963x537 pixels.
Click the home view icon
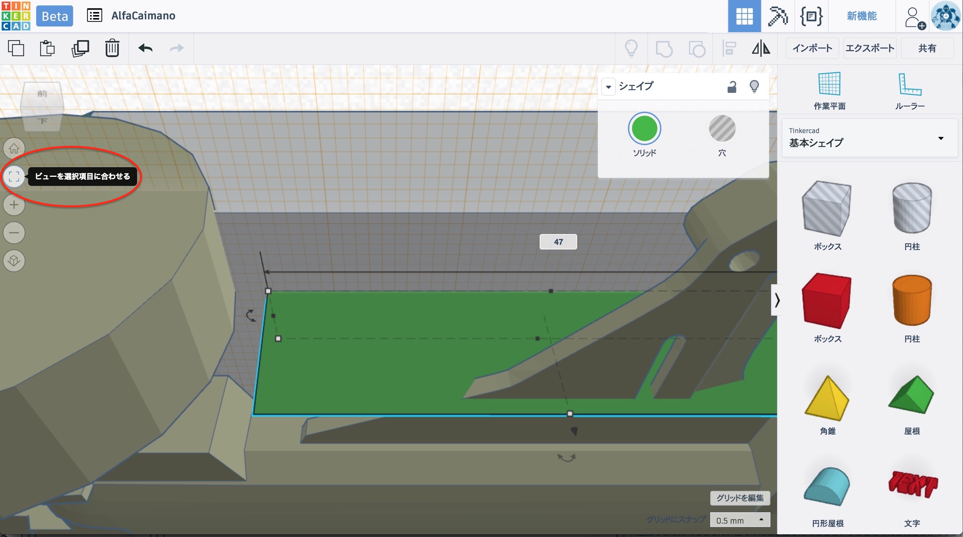[14, 148]
